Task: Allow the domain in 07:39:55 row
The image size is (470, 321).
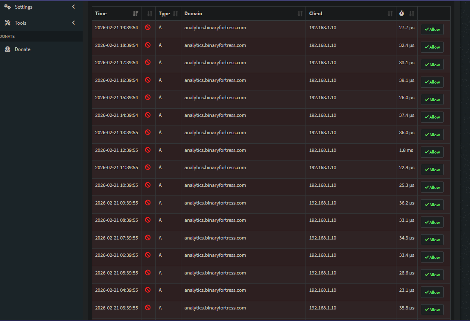Action: [x=432, y=240]
